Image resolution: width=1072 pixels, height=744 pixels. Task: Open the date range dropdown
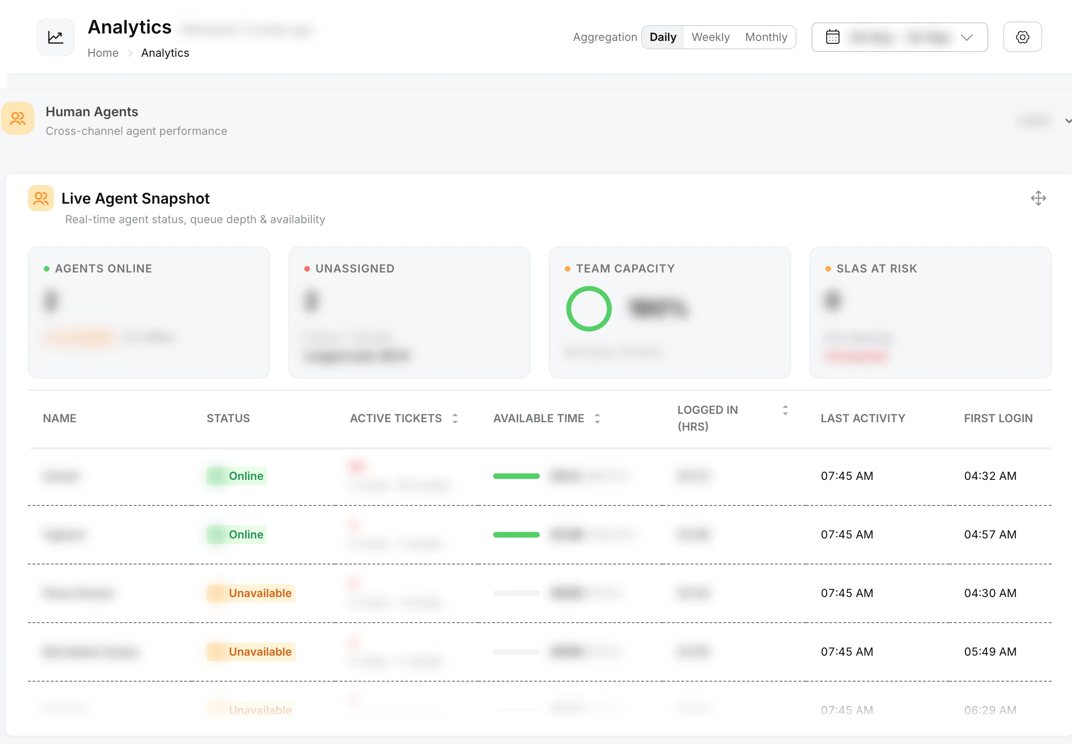[899, 37]
